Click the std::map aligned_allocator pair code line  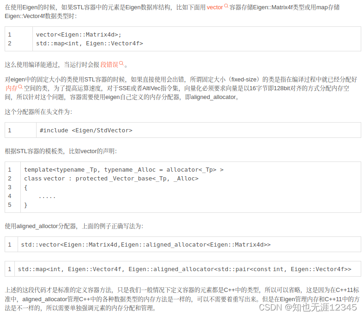tap(185, 269)
